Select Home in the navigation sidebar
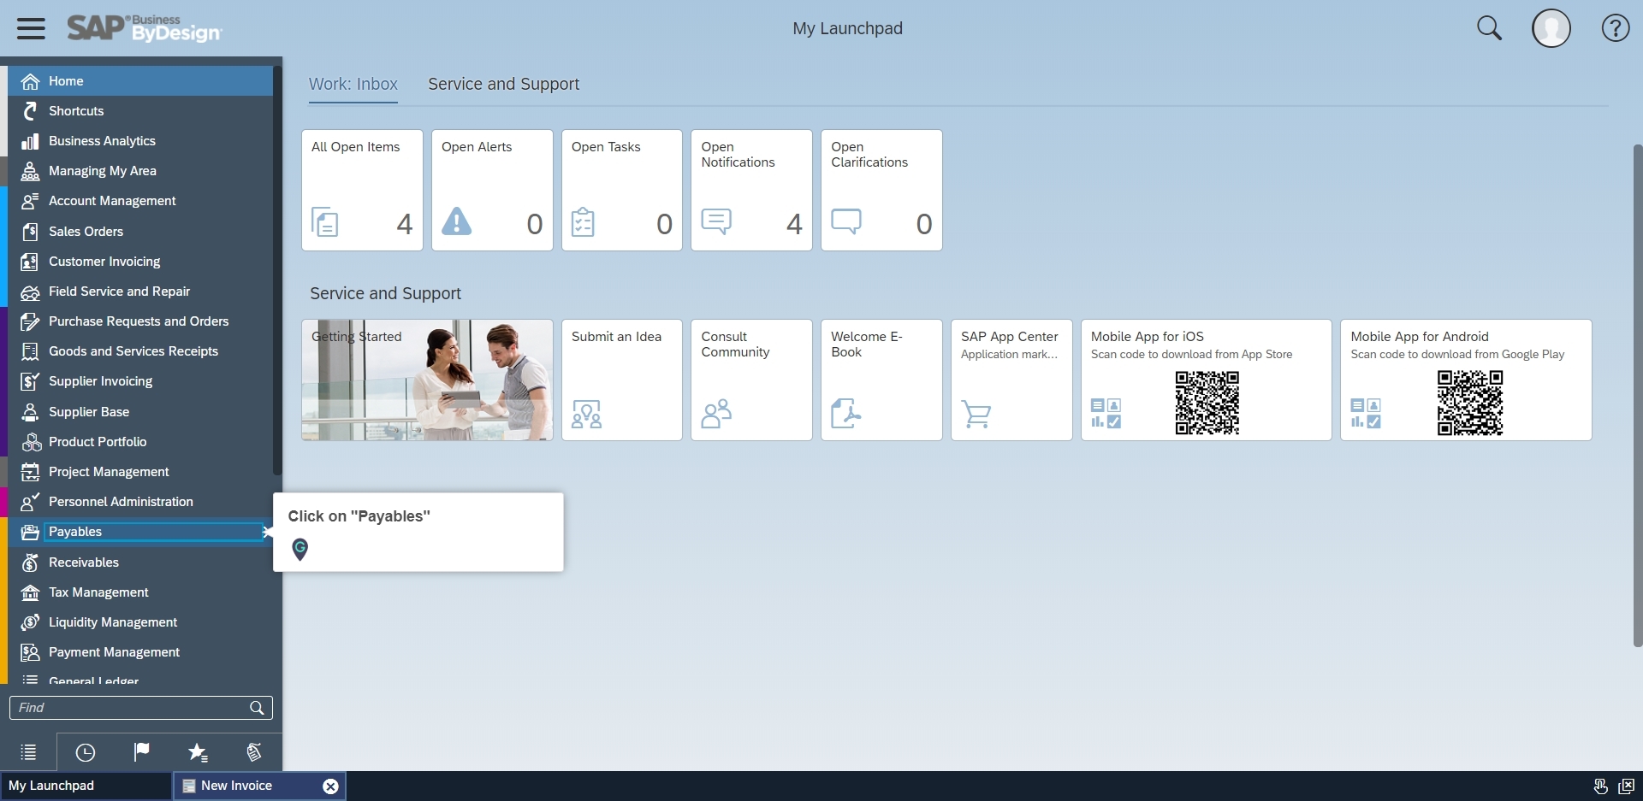Screen dimensions: 1643x801 pos(140,81)
